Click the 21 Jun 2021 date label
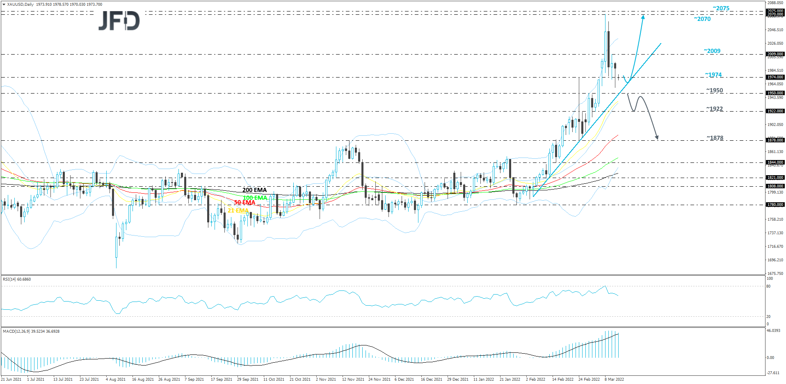 point(11,379)
